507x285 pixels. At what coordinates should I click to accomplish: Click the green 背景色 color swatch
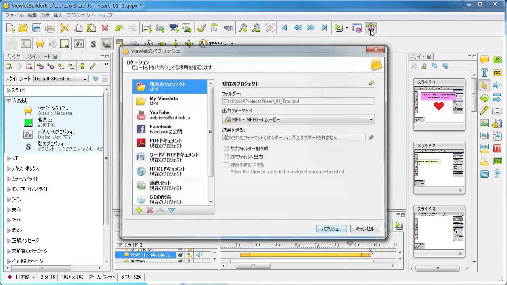coord(28,122)
